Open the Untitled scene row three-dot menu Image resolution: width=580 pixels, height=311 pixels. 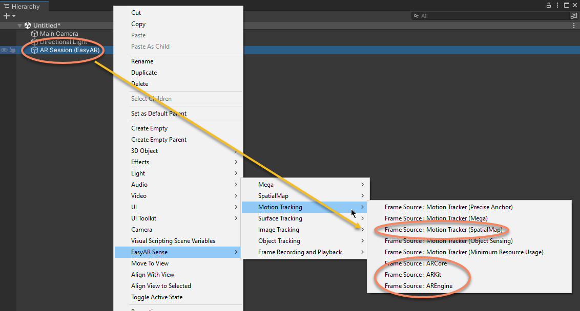point(574,26)
